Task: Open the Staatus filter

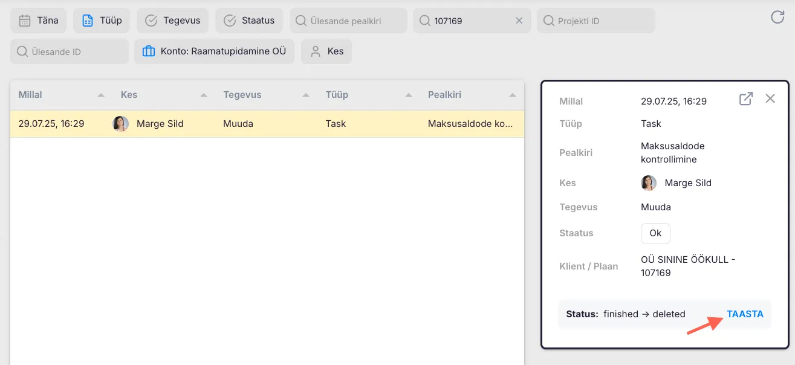Action: coord(249,21)
